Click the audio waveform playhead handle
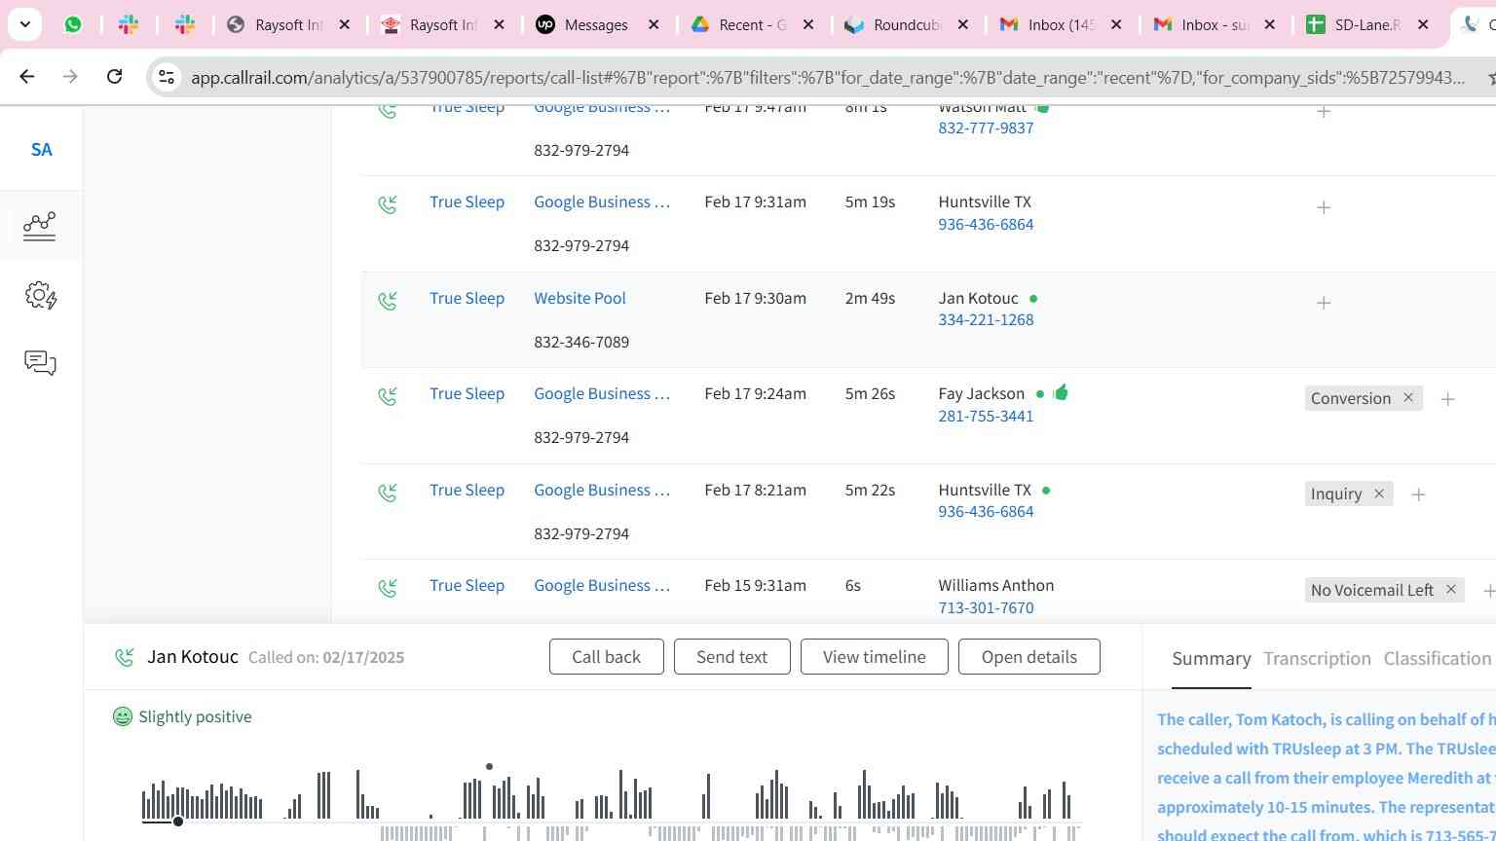Screen dimensions: 1496x841 [178, 822]
